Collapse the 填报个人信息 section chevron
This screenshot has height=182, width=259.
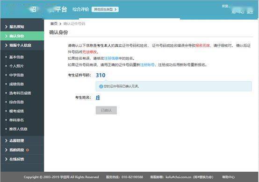pos(6,45)
